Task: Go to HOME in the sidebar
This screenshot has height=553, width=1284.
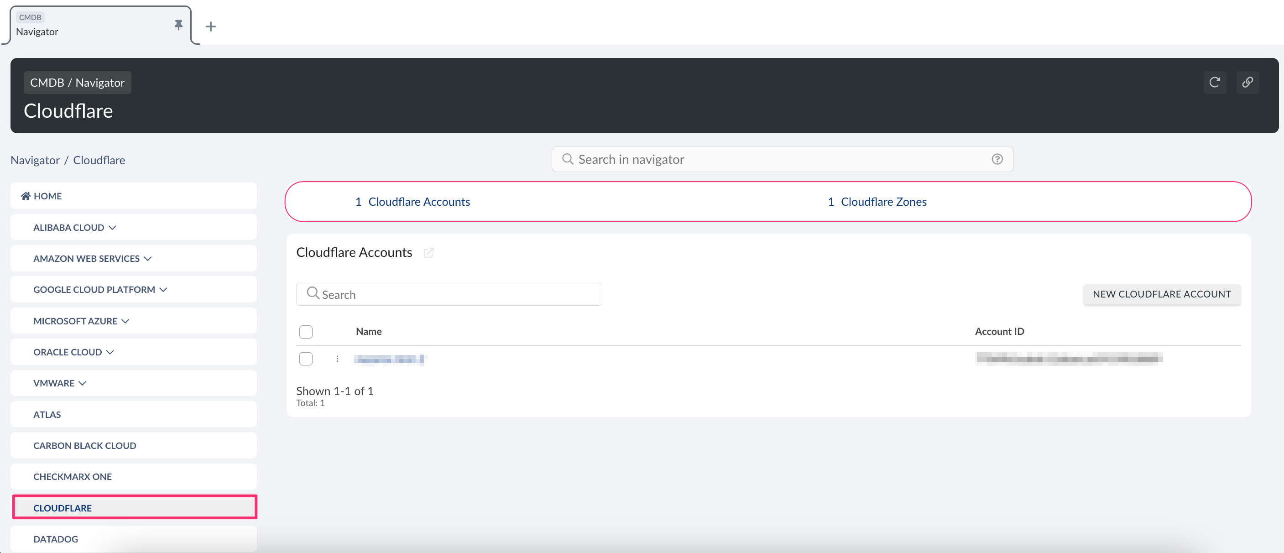Action: [x=133, y=196]
